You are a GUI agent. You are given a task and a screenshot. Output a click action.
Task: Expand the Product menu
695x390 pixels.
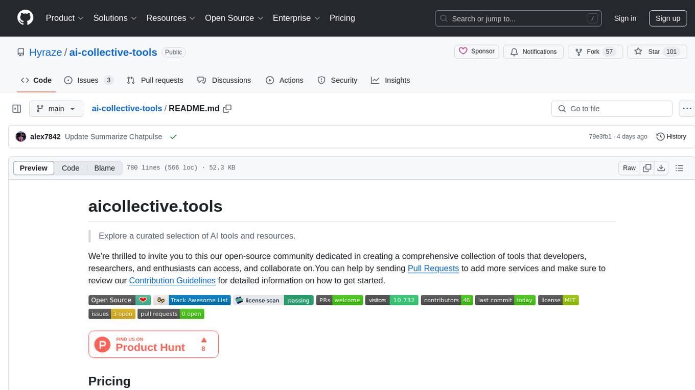65,18
